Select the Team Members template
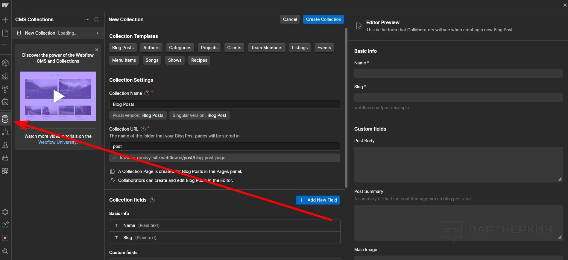568x260 pixels. click(x=266, y=48)
